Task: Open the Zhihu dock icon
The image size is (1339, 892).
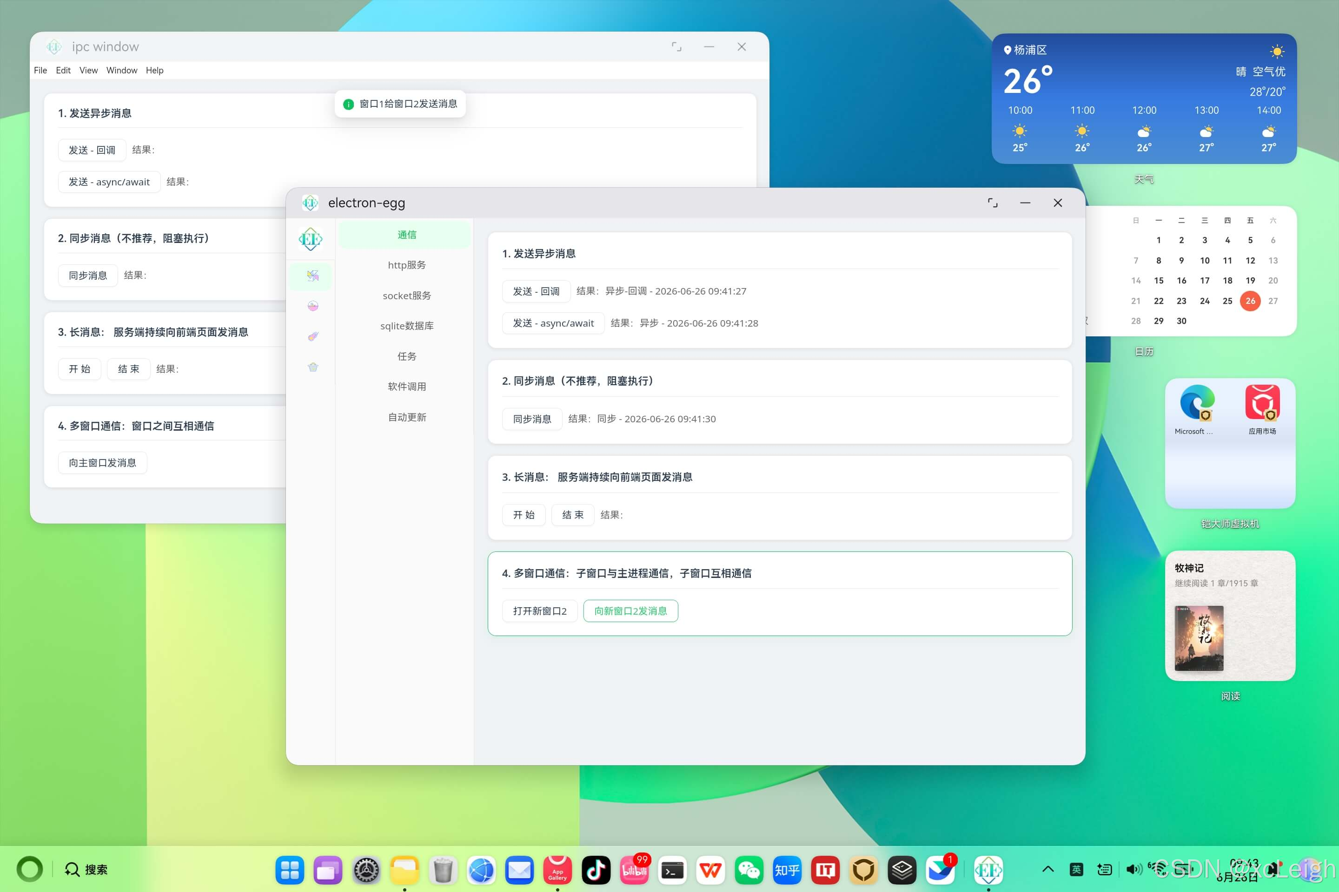Action: (787, 870)
